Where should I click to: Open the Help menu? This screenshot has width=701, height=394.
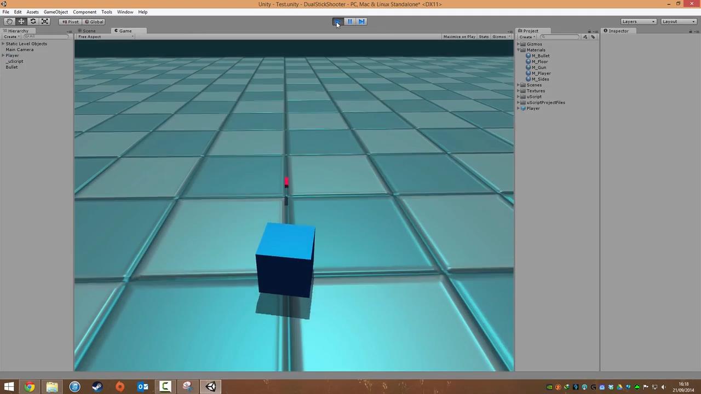tap(142, 12)
